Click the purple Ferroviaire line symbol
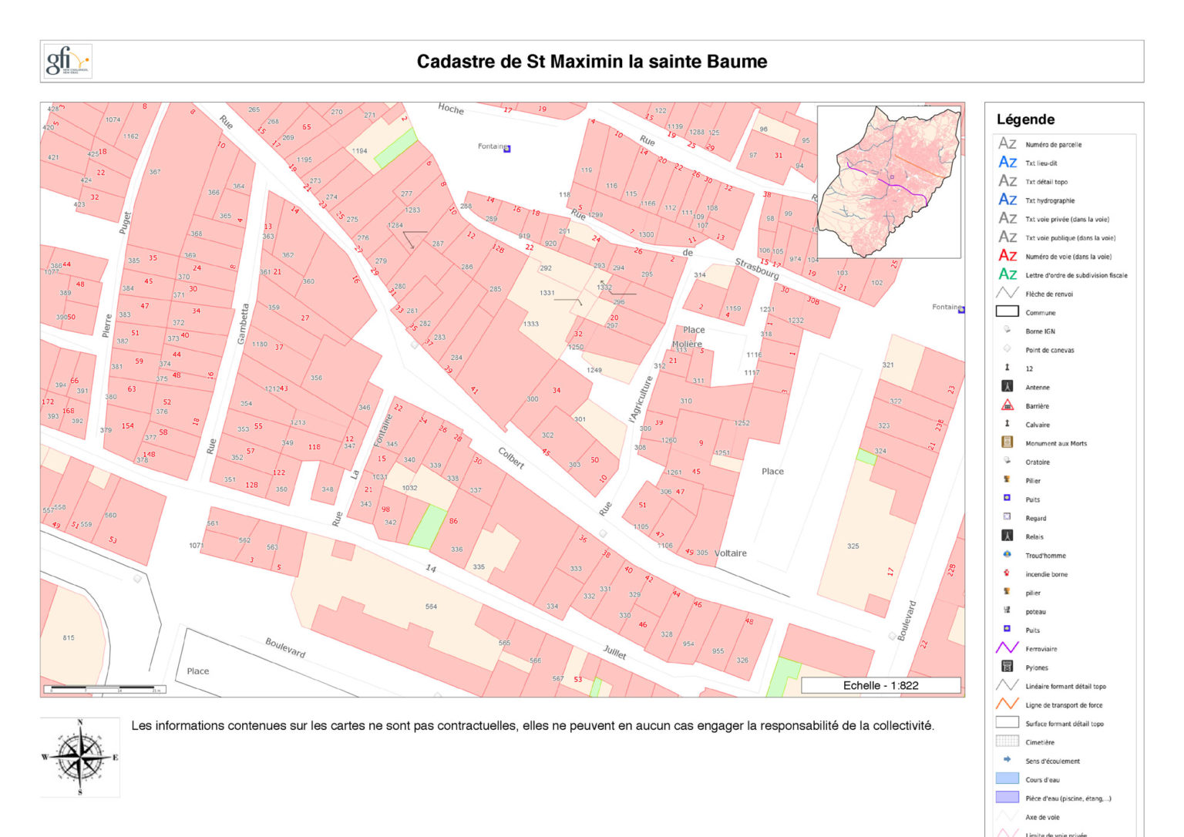 click(1007, 648)
